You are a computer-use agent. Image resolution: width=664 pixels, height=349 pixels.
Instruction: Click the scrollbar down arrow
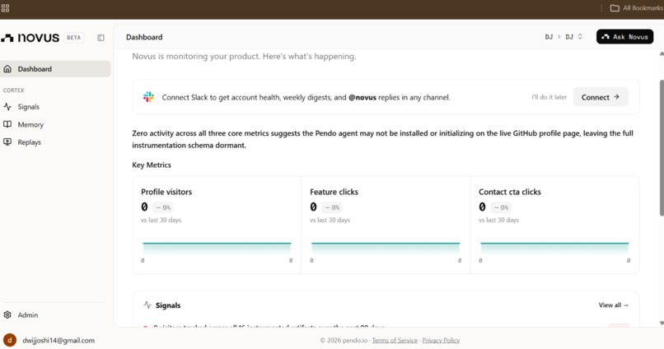(662, 323)
